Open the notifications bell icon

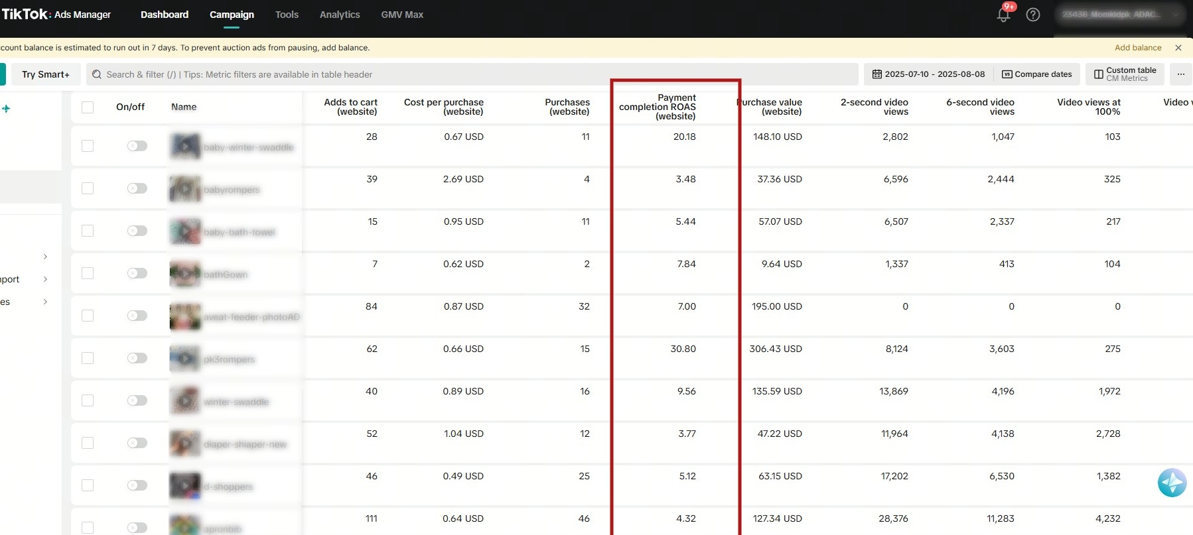click(1003, 15)
